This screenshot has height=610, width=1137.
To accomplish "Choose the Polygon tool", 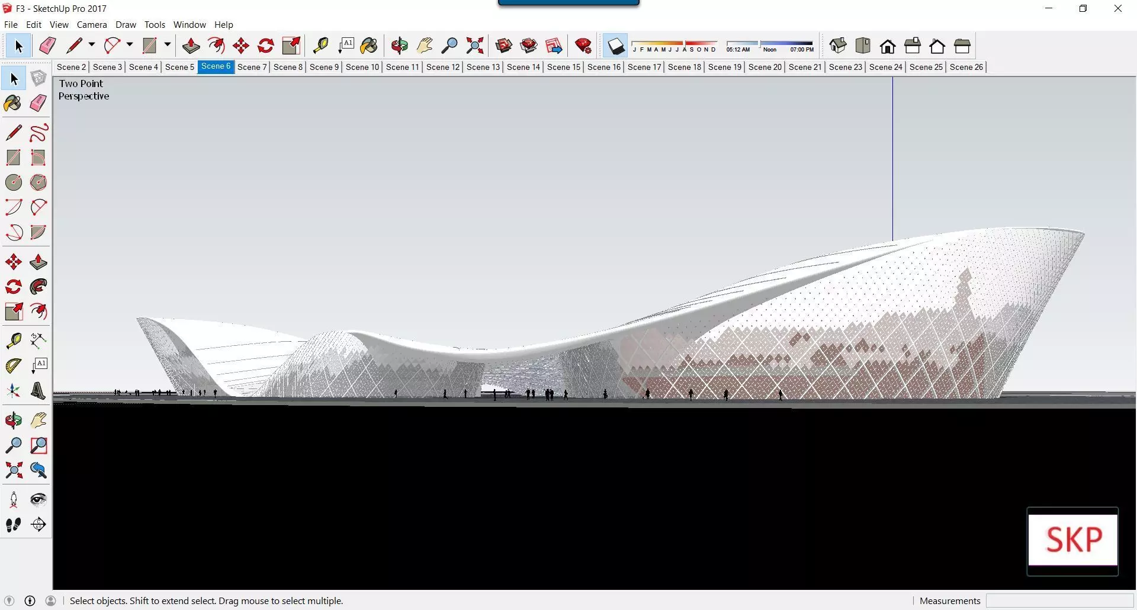I will pos(38,182).
